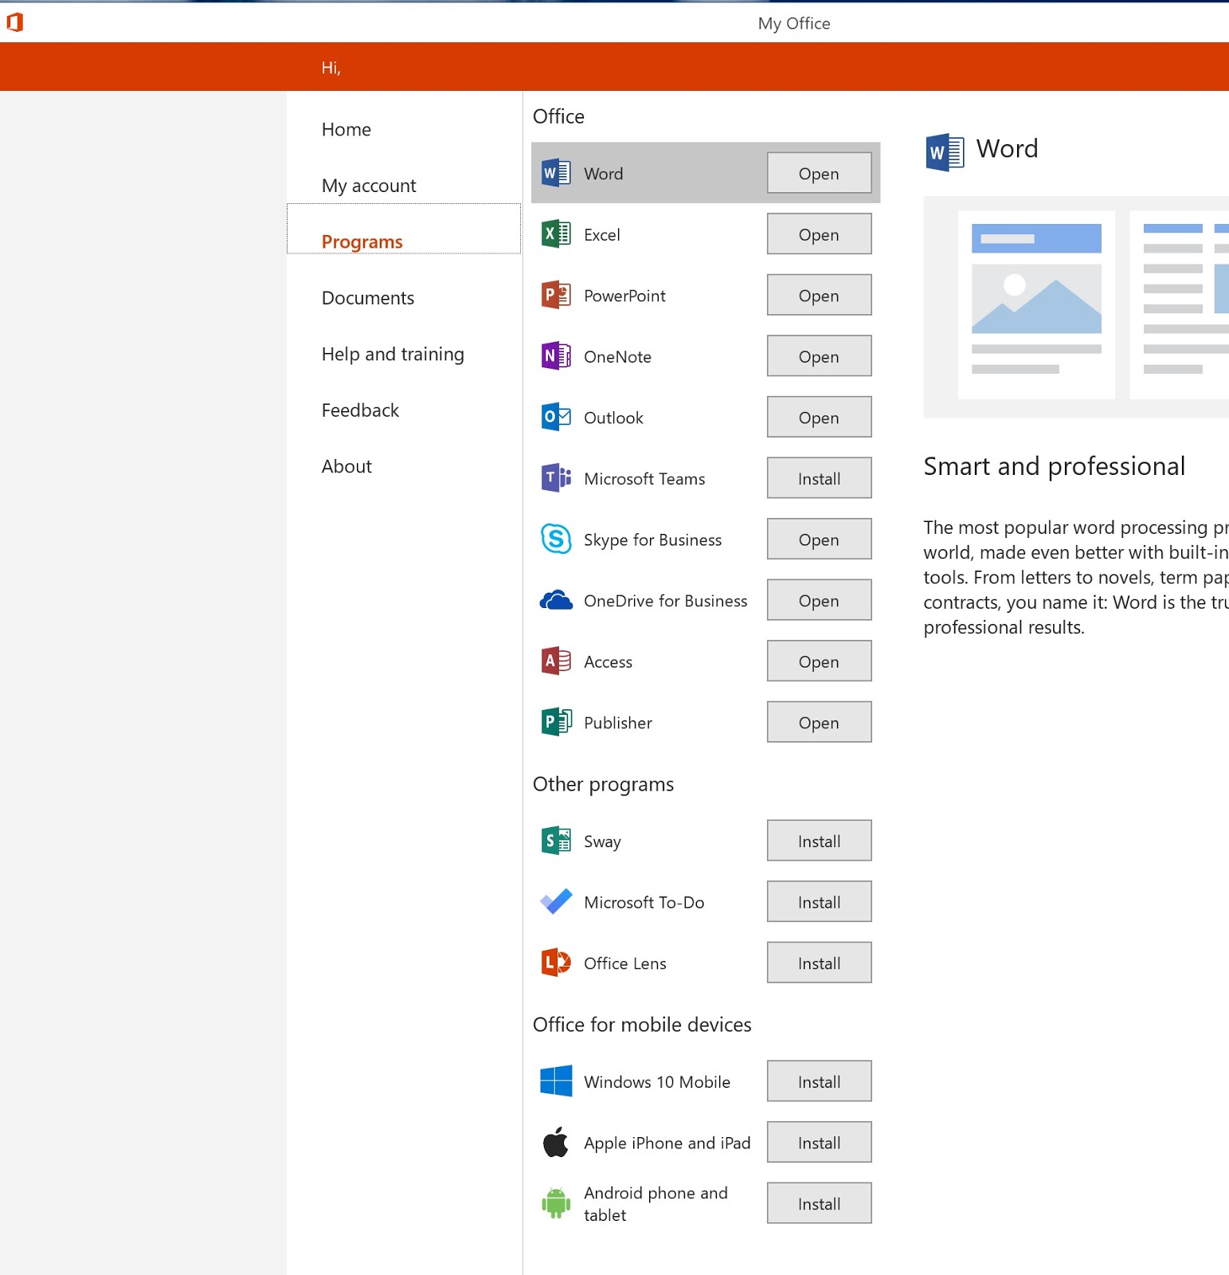
Task: Go to the Feedback section
Action: [x=360, y=410]
